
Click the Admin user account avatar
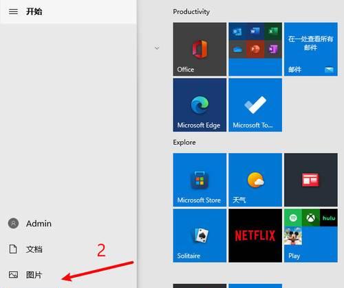pos(13,223)
